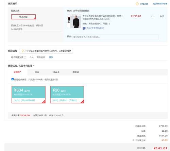Deselect the ¥634 coupon card
This screenshot has width=170, height=151.
(x=29, y=95)
